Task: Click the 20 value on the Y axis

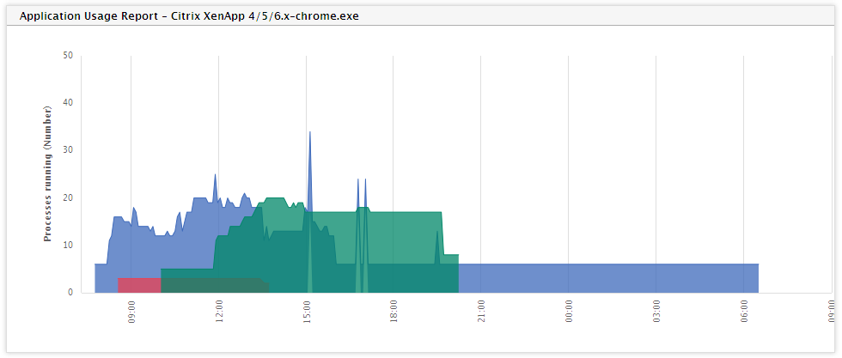Action: click(68, 197)
